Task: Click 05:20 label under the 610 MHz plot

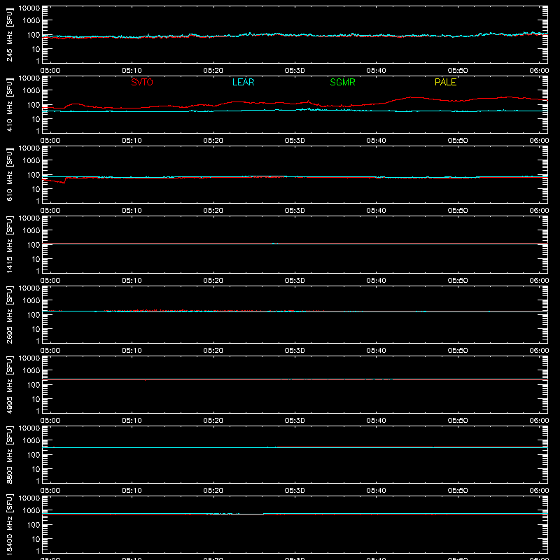Action: coord(213,211)
